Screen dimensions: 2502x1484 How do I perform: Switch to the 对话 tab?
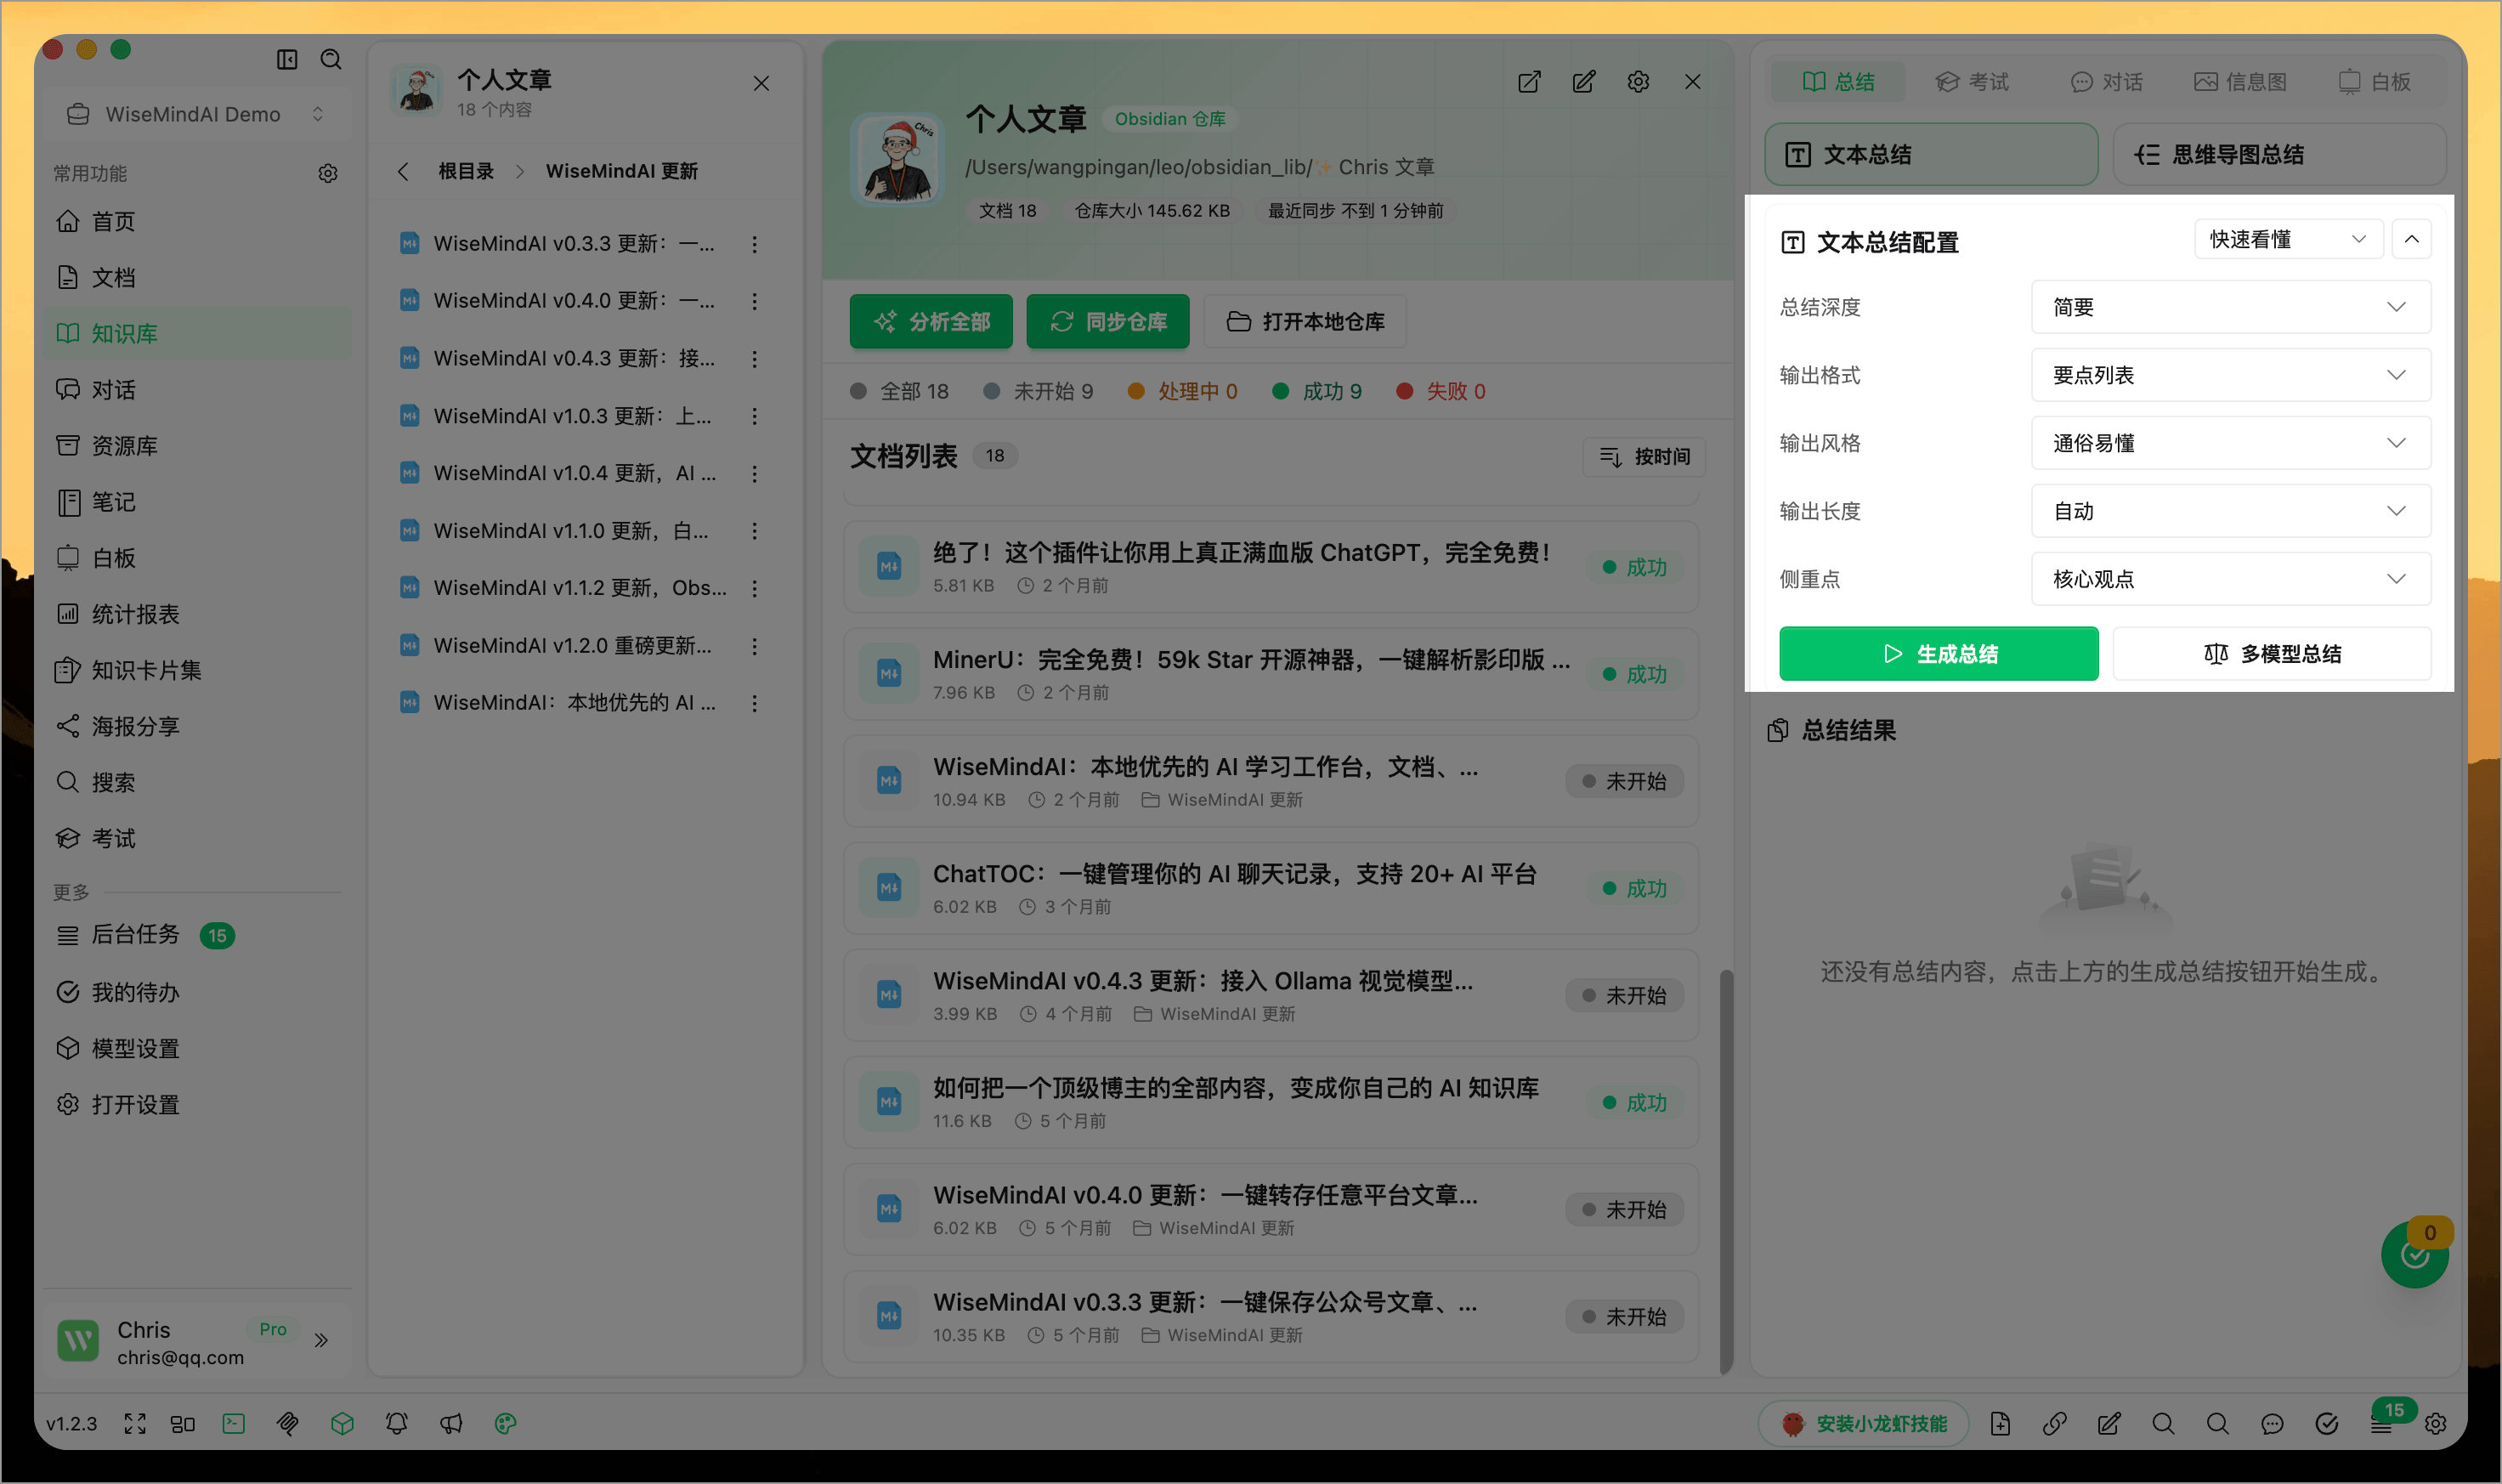pyautogui.click(x=2106, y=82)
